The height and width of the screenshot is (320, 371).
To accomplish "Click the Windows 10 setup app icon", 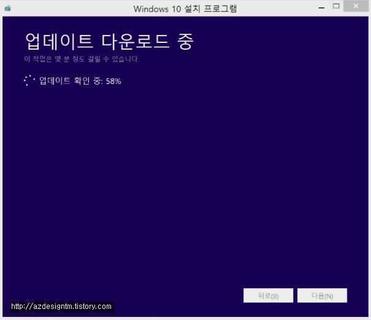I will 7,9.
